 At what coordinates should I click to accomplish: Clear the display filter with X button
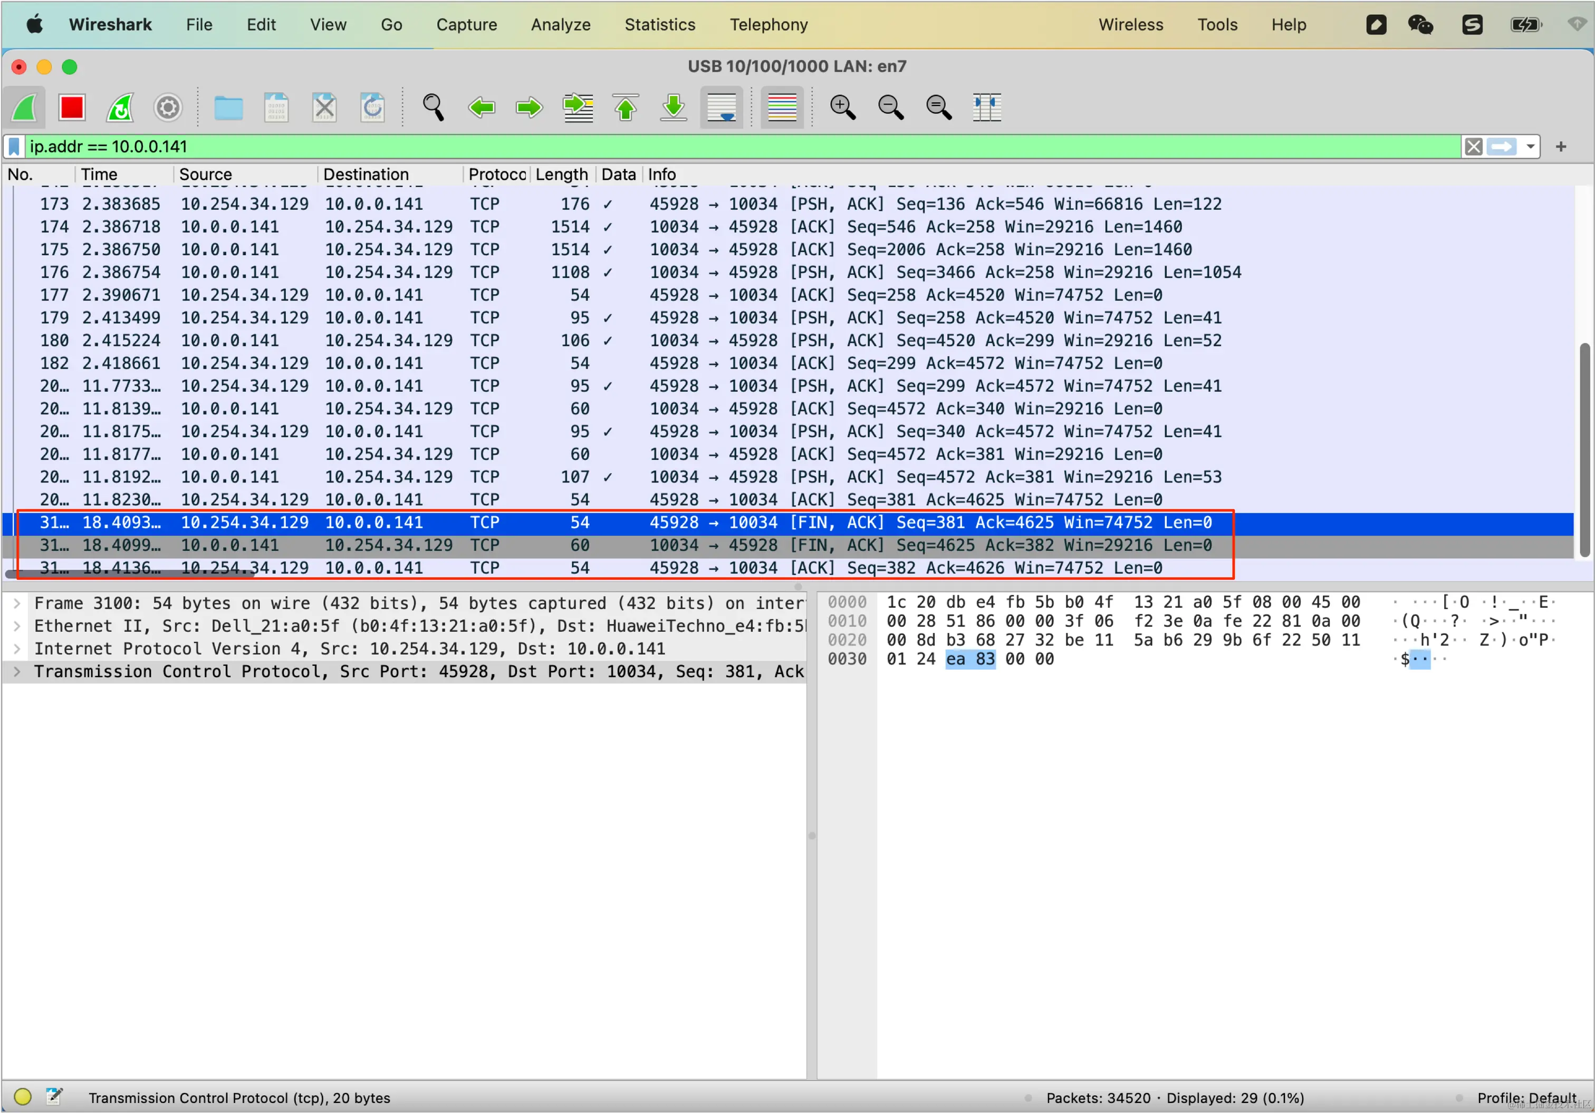click(1474, 147)
